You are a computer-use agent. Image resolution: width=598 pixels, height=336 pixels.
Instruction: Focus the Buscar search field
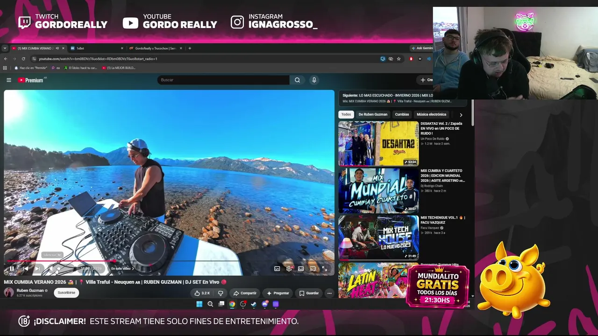(223, 80)
